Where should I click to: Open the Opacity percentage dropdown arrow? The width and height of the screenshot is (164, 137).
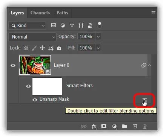click(98, 37)
